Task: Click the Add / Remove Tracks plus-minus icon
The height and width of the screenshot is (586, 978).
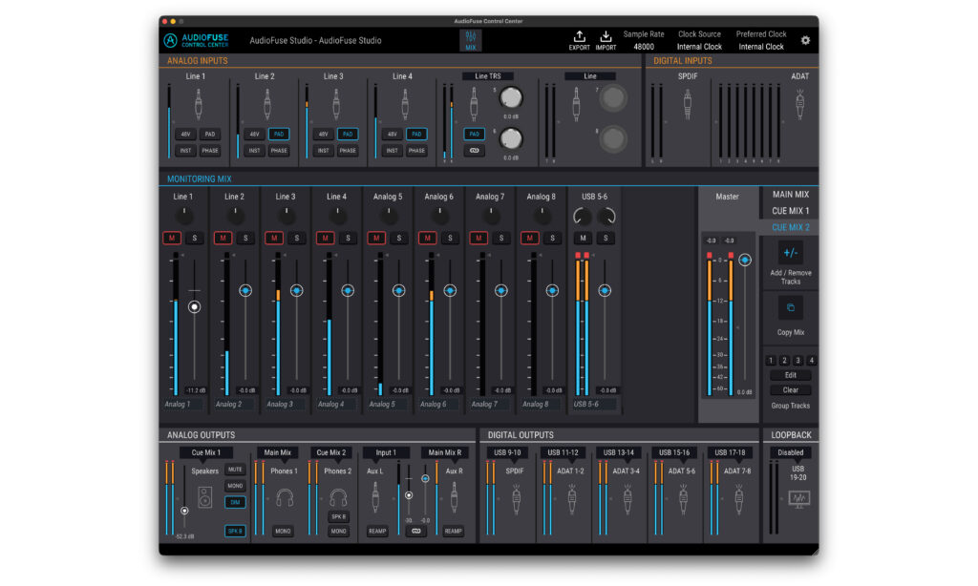Action: 790,253
